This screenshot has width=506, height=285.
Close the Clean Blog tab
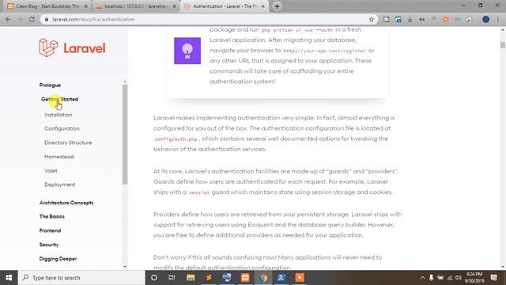pyautogui.click(x=86, y=6)
